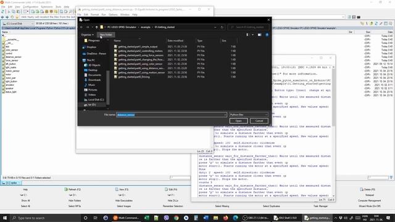Click Windows Start button on taskbar
395x222 pixels.
tap(5, 218)
